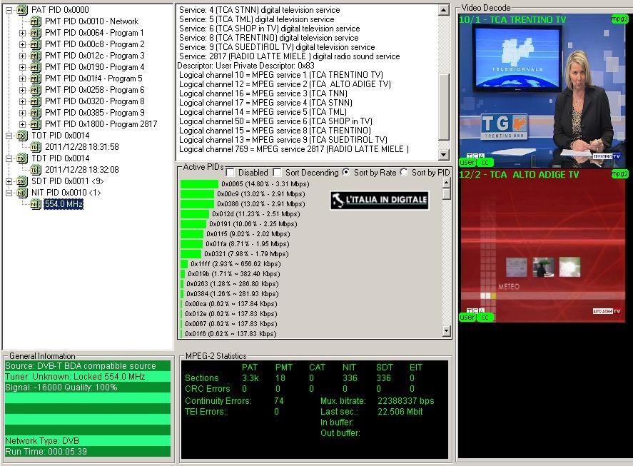Collapse the NIT PID 0x0010 tree node
This screenshot has width=633, height=466.
[9, 193]
